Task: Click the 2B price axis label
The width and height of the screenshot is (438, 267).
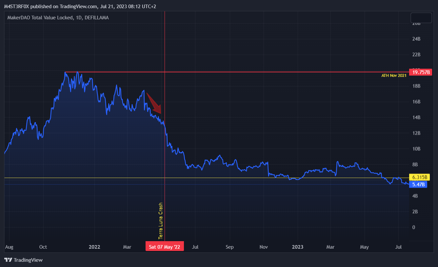Action: 415,212
